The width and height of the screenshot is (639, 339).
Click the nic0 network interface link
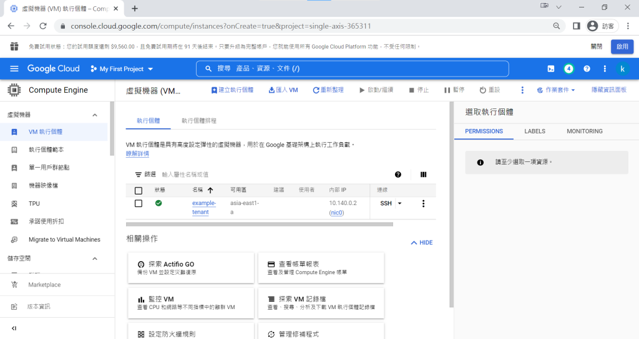click(336, 212)
